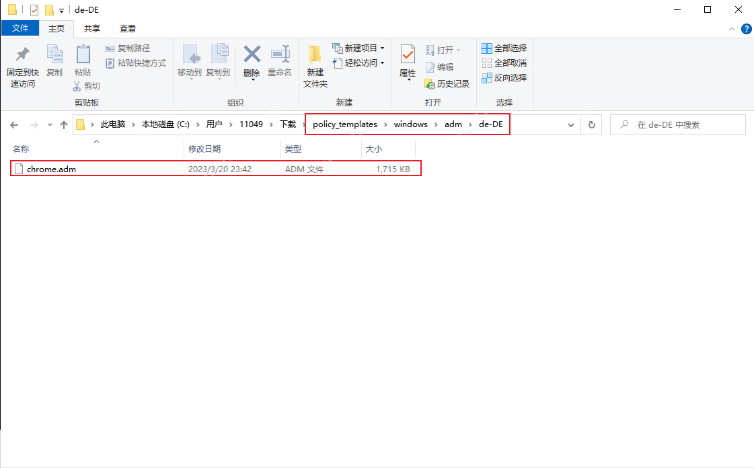Pin folder to Quick access
Screen dimensions: 754x468
click(x=23, y=67)
